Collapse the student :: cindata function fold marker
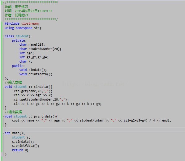Image resolution: width=185 pixels, height=161 pixels. click(3, 87)
